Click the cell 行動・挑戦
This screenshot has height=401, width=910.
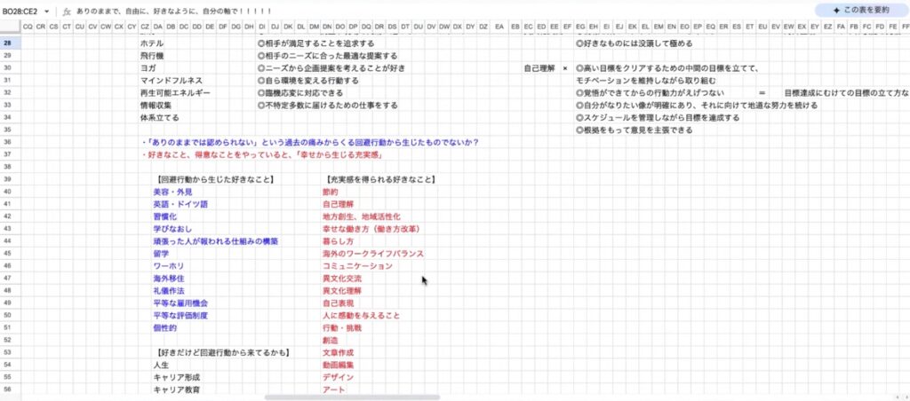point(342,328)
